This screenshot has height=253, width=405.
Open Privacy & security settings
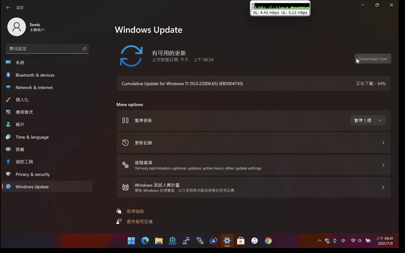[47, 174]
